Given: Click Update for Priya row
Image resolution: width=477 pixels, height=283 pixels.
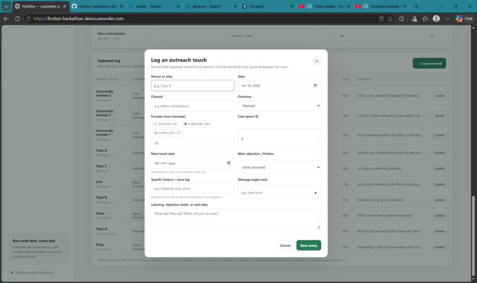Looking at the screenshot, I should coord(440,247).
